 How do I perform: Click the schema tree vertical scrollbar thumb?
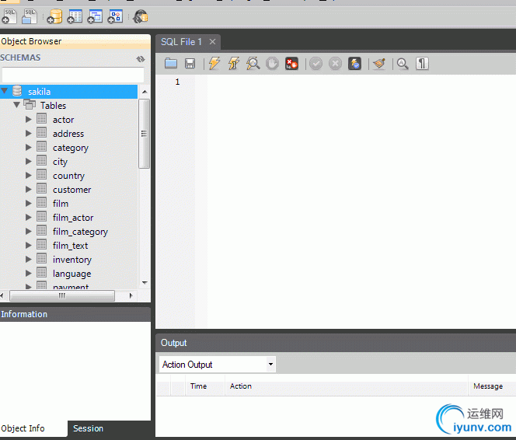(x=144, y=133)
